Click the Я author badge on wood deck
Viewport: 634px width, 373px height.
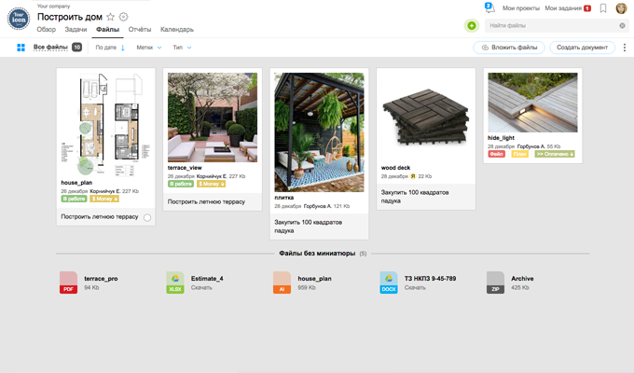tap(413, 176)
